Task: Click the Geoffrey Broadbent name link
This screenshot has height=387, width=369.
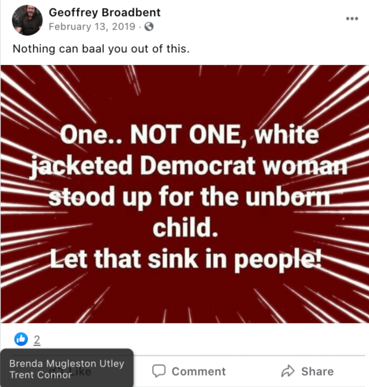Action: pos(105,12)
